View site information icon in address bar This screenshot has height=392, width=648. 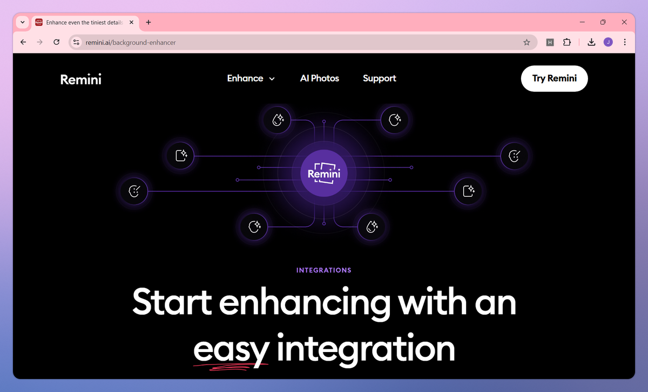coord(76,42)
